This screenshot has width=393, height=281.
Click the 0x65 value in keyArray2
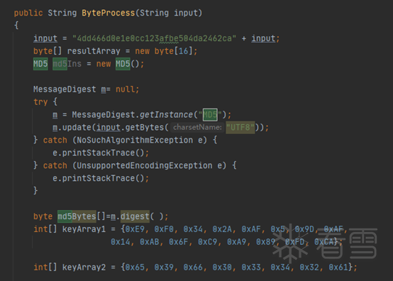click(135, 268)
